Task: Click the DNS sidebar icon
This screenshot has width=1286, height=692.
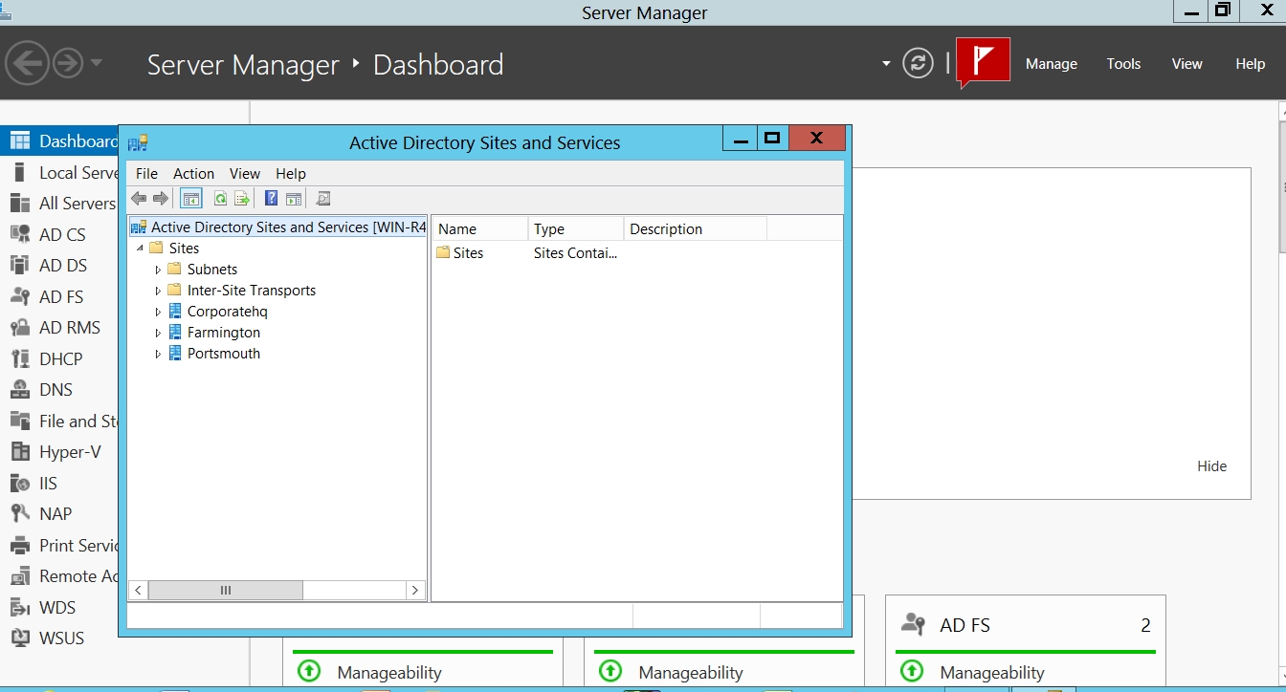Action: pos(19,390)
